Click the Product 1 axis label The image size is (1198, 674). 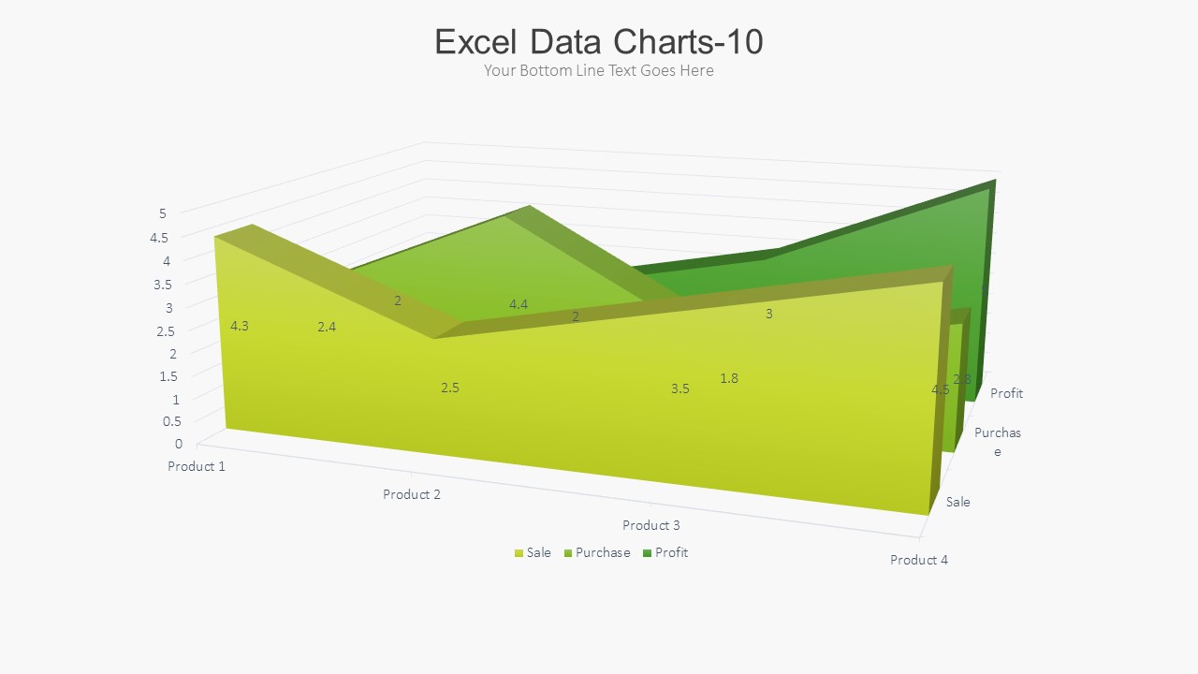click(x=197, y=466)
